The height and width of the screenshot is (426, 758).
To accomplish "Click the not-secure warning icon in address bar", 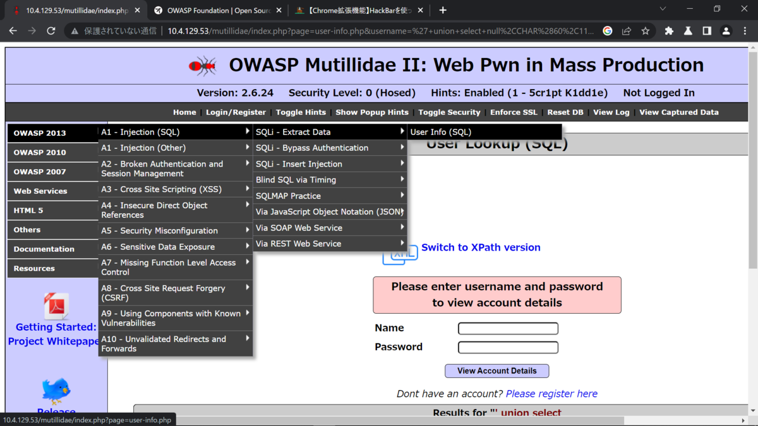I will click(x=75, y=31).
